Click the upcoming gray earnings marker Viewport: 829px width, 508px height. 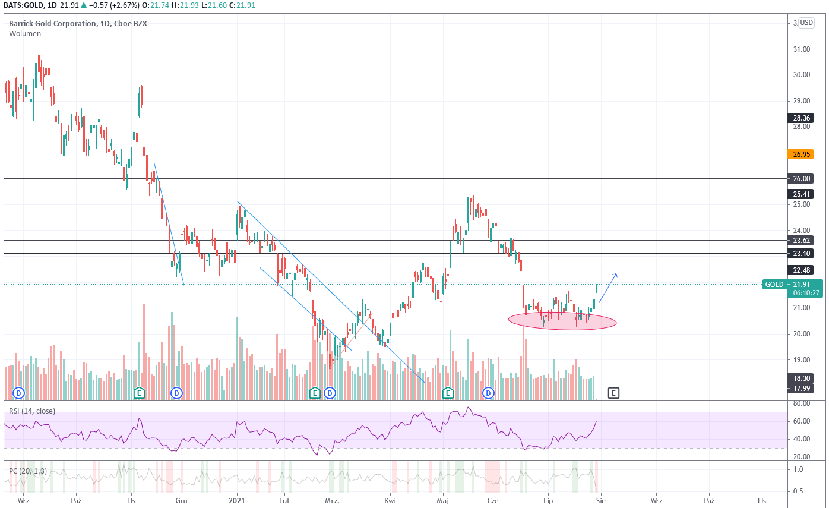(x=613, y=393)
